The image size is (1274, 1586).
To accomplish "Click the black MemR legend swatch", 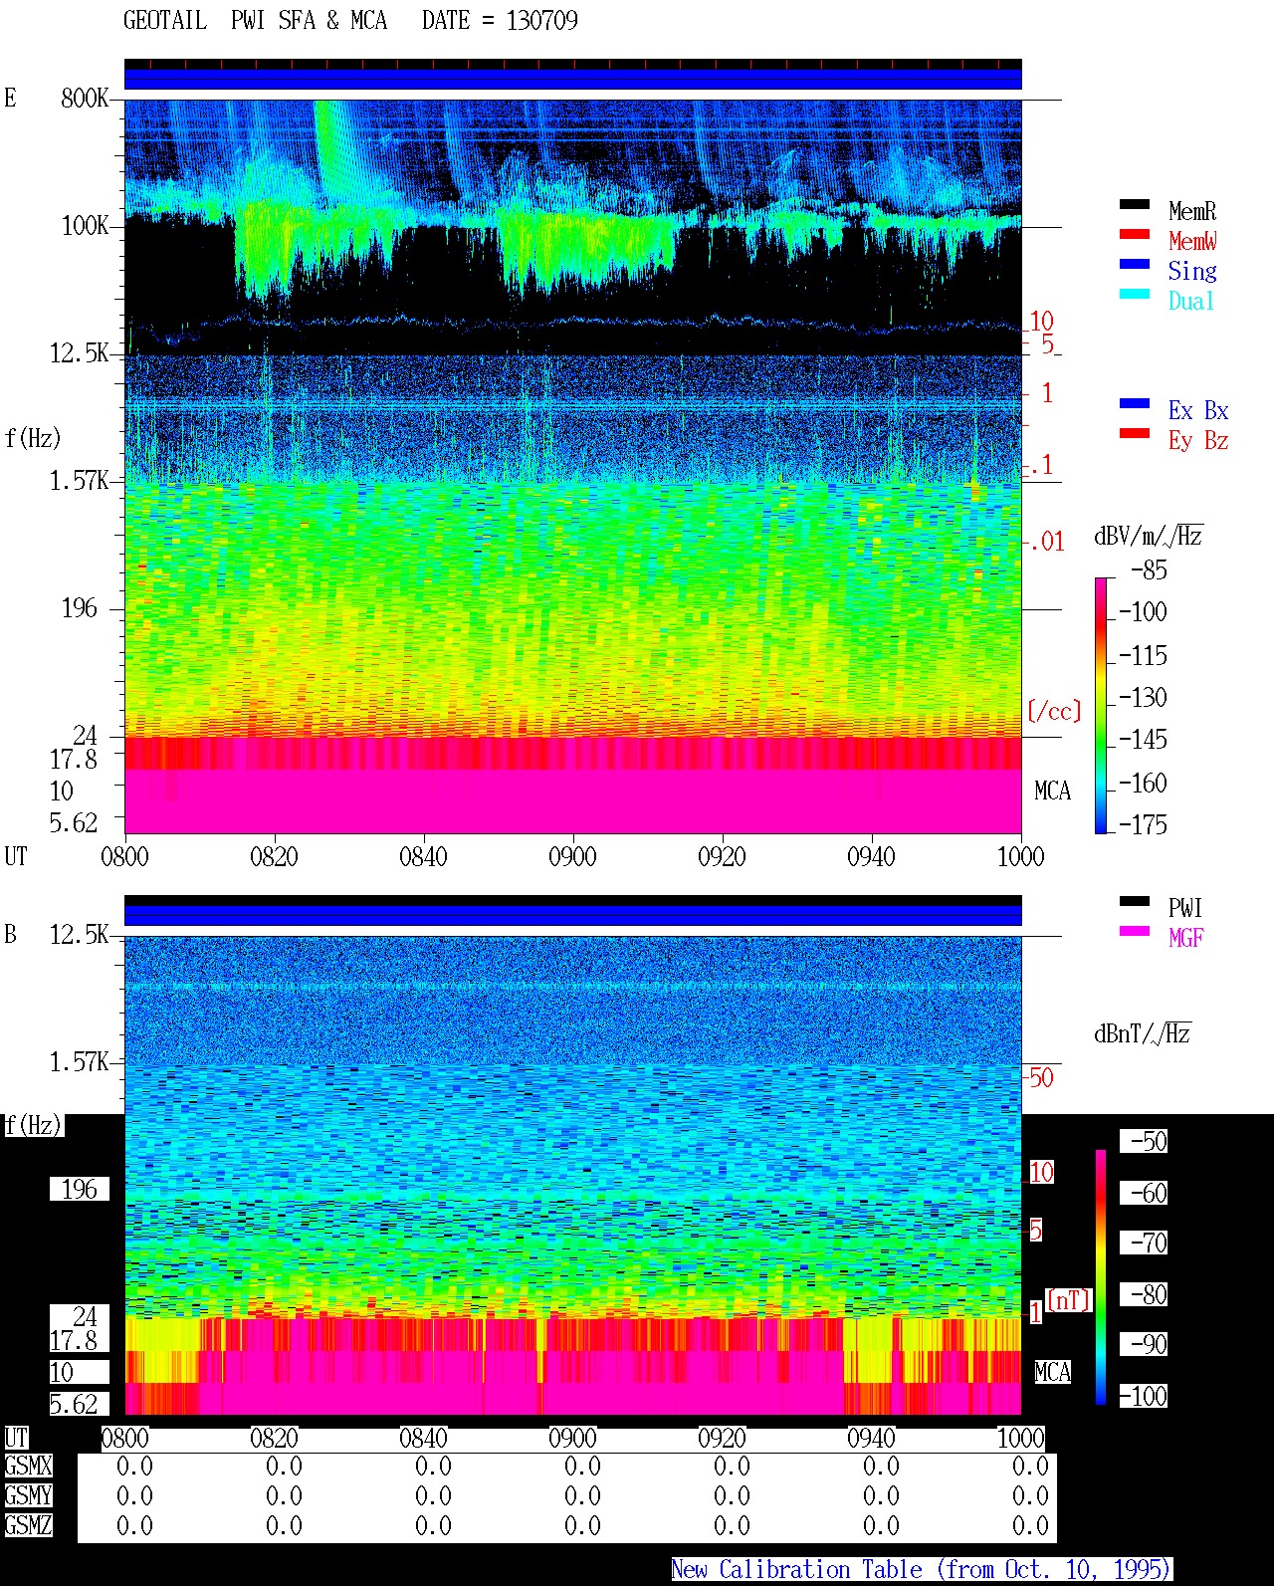I will [x=1135, y=205].
